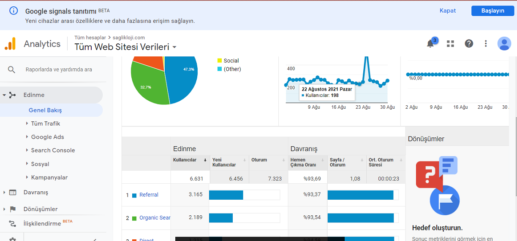This screenshot has height=241, width=517.
Task: Click the Google Analytics logo
Action: click(x=10, y=44)
